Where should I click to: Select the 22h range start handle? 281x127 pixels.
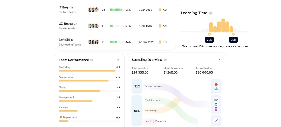click(209, 34)
